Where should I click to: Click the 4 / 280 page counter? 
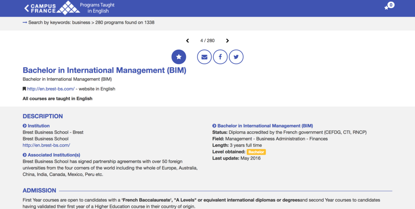207,41
